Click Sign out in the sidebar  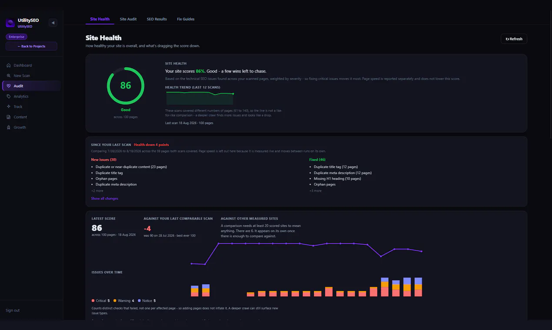[x=13, y=310]
